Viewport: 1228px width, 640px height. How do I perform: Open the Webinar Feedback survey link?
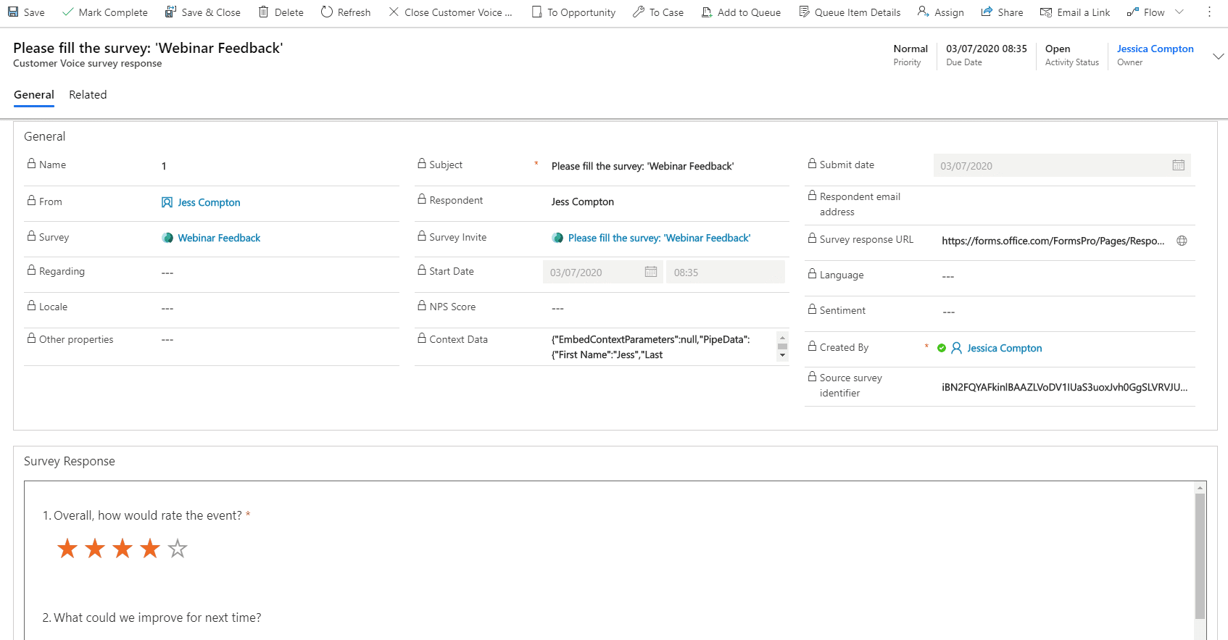tap(219, 238)
